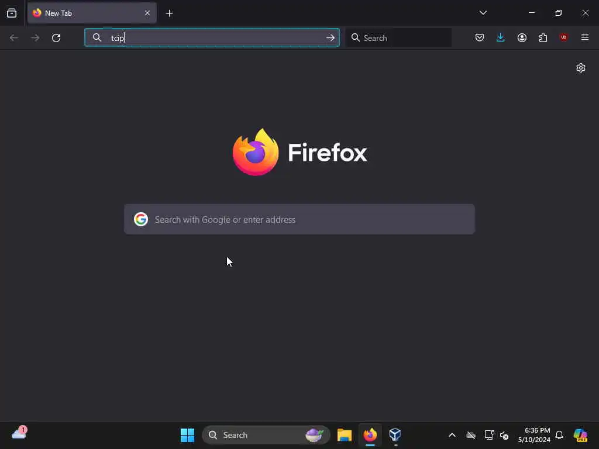
Task: Click the Go arrow in address bar
Action: (330, 38)
